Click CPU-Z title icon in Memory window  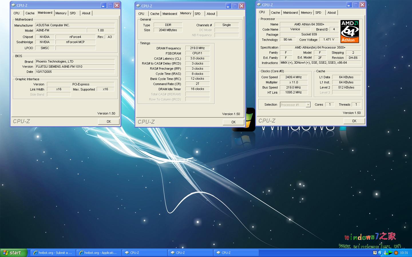click(x=138, y=6)
